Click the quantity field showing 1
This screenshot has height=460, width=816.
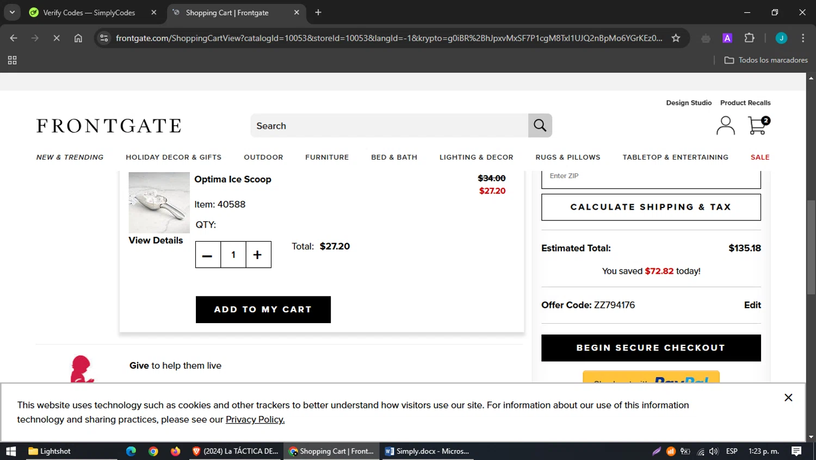pyautogui.click(x=233, y=255)
